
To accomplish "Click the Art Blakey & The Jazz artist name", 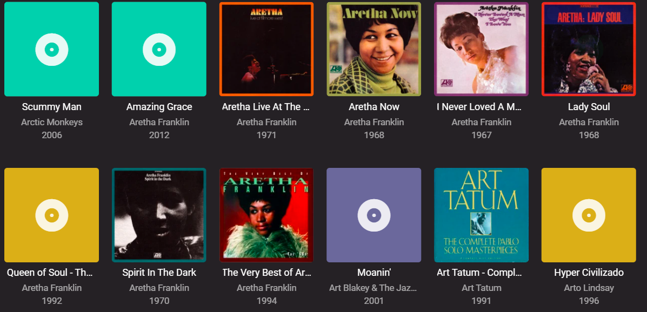I will tap(373, 288).
